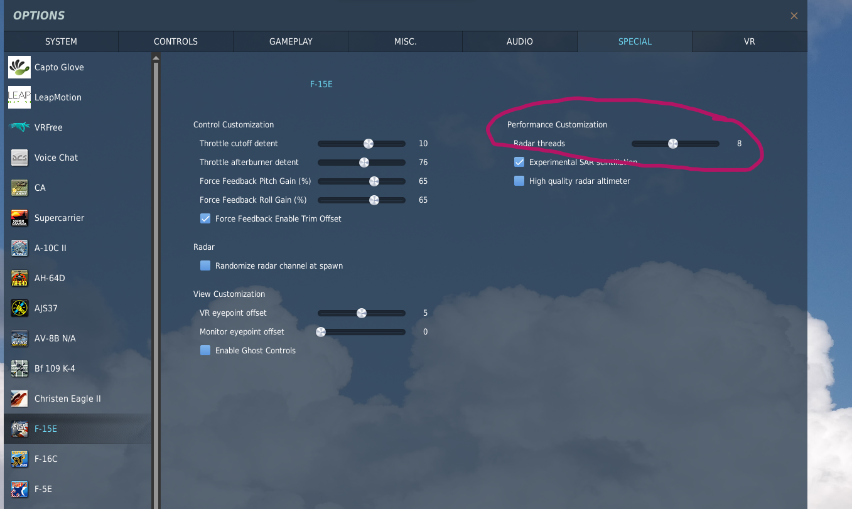
Task: Click the VRFree module icon
Action: (x=19, y=127)
